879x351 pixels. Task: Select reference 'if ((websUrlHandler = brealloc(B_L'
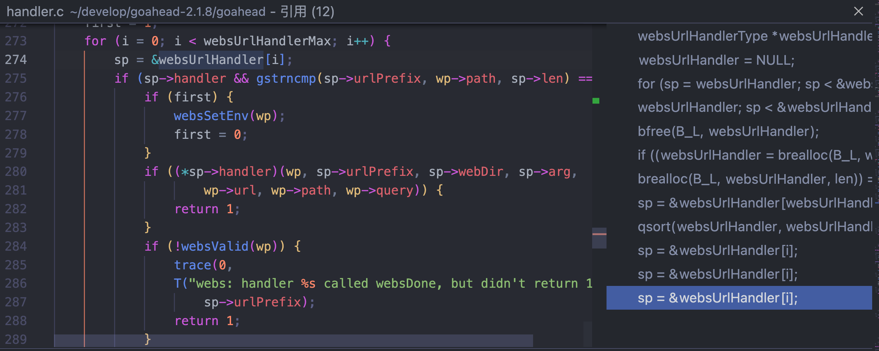pos(739,155)
